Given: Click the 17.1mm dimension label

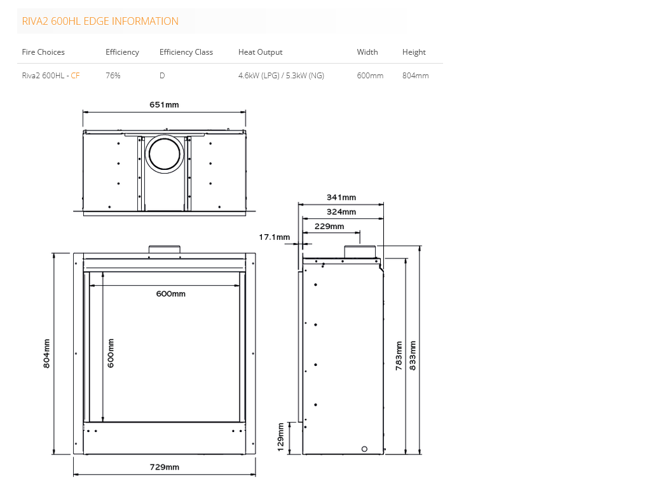Looking at the screenshot, I should pyautogui.click(x=275, y=237).
